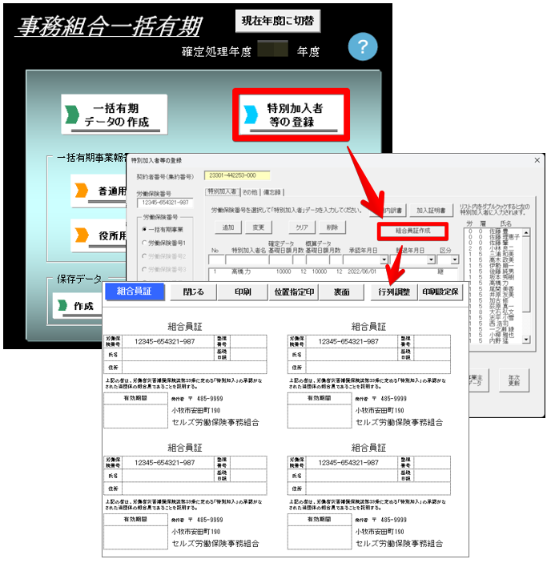
Task: Switch to the その他 tab
Action: pyautogui.click(x=250, y=192)
